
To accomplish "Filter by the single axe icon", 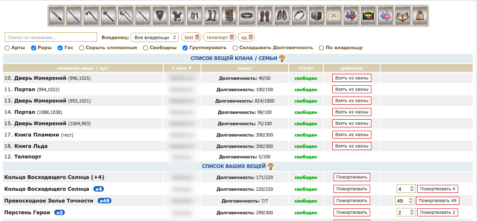I will pos(91,16).
